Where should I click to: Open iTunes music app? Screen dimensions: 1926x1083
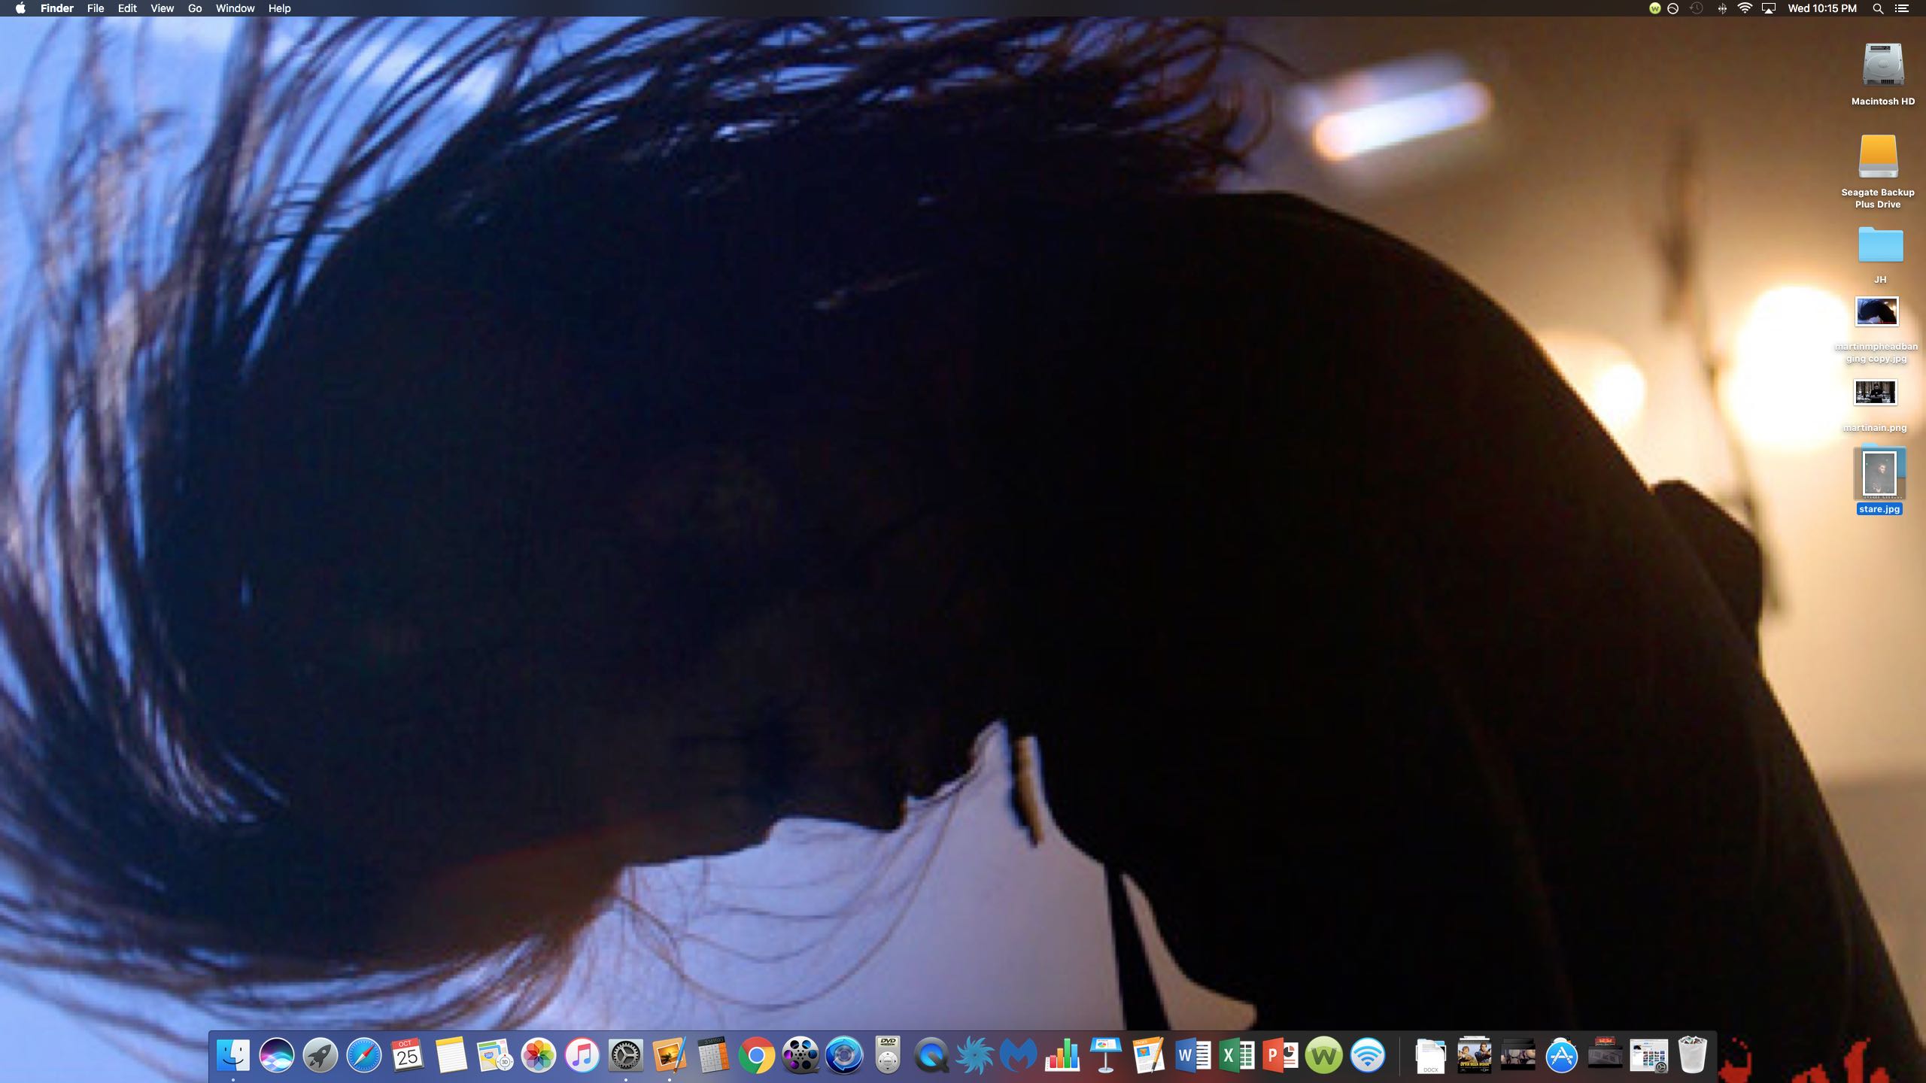coord(582,1056)
